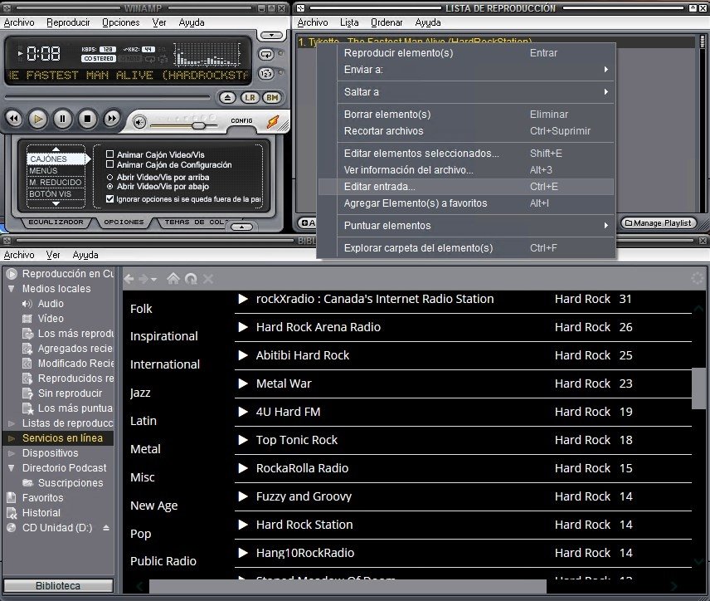
Task: Eject the CD Unidad (D:) drive
Action: coord(106,528)
